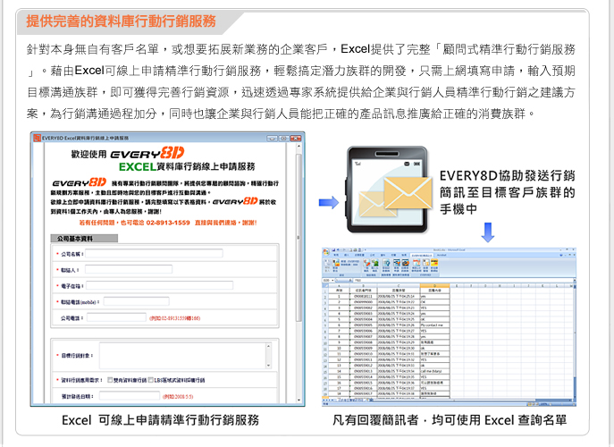Click the 聯絡人 input field
614x447 pixels.
tap(129, 269)
